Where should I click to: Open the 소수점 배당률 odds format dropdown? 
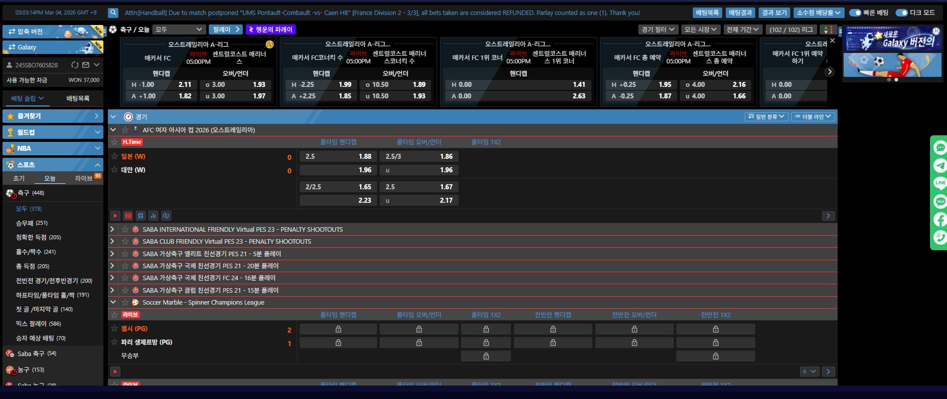[x=819, y=13]
